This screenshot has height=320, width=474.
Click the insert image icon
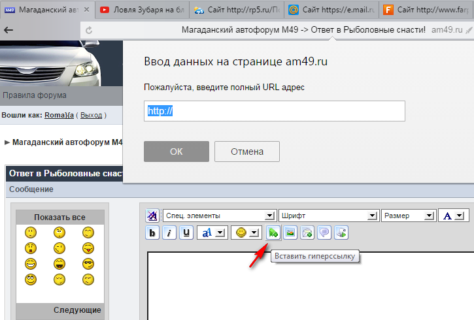coord(290,232)
